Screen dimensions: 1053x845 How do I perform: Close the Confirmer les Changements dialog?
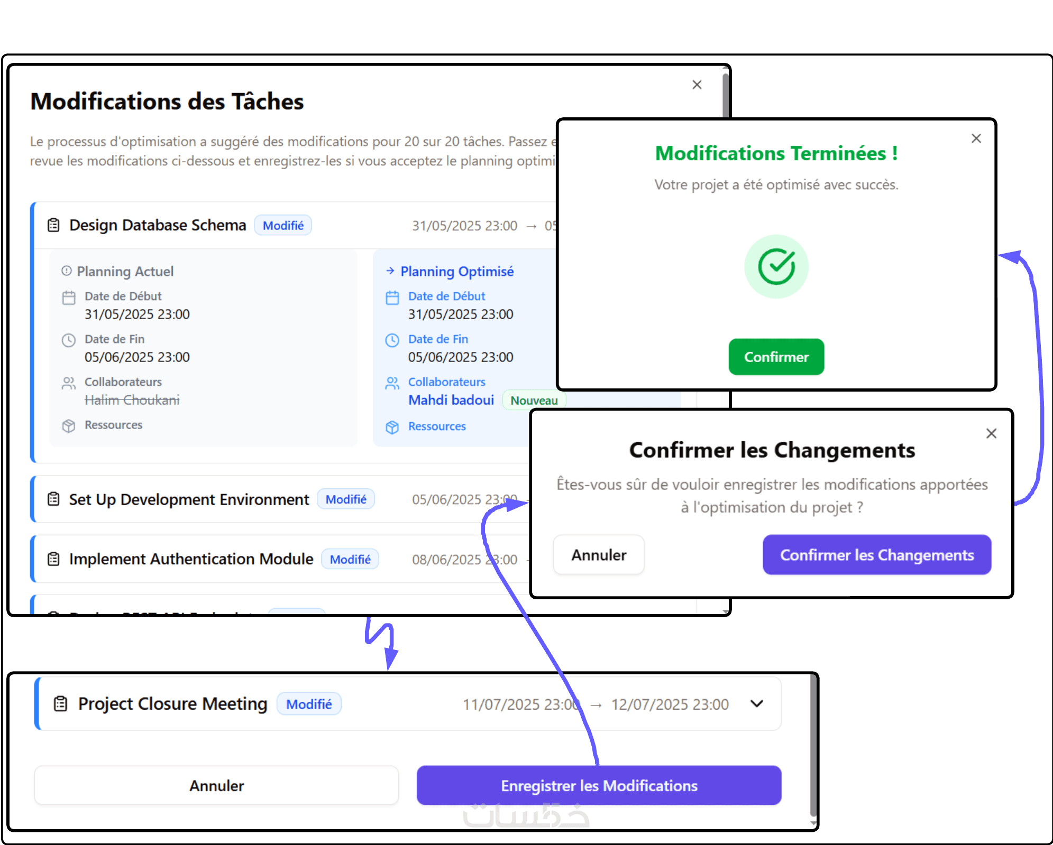pos(991,433)
